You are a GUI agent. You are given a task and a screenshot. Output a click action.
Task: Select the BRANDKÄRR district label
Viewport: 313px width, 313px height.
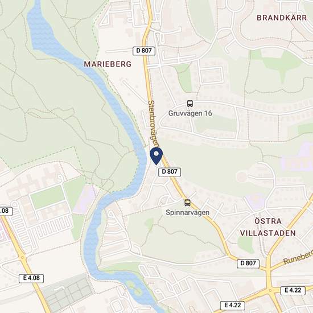tap(282, 18)
